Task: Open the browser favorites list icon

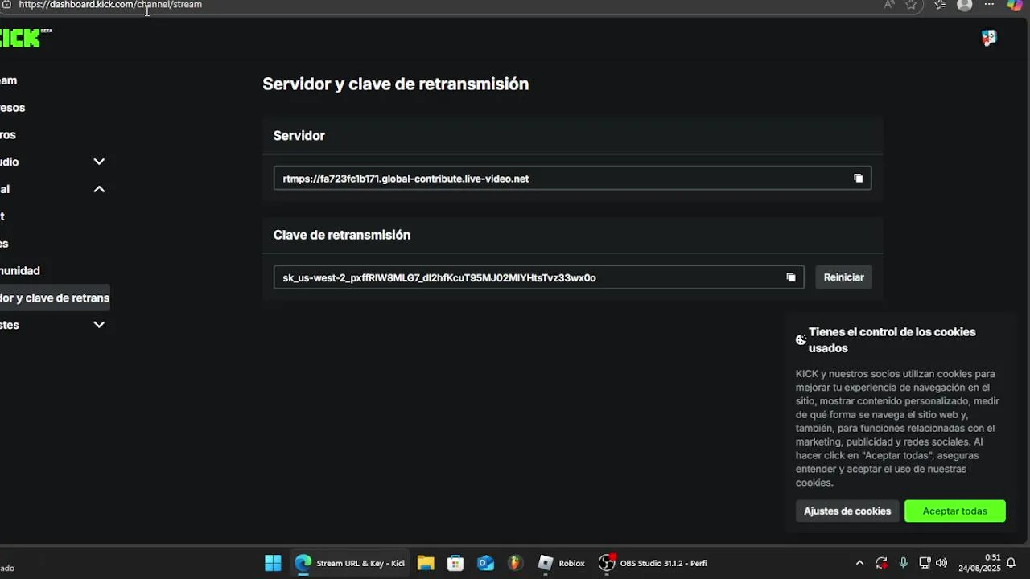Action: tap(940, 5)
